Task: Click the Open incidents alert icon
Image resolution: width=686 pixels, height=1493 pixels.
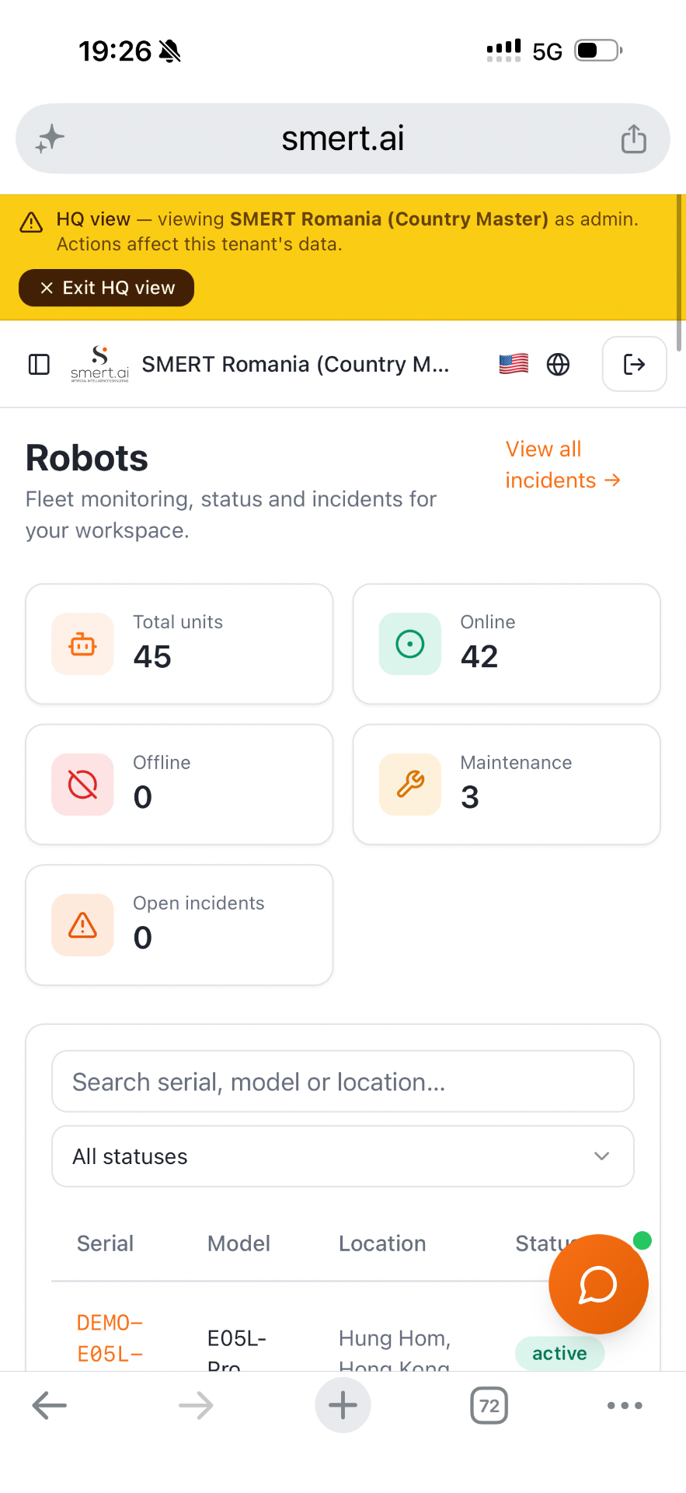Action: (82, 925)
